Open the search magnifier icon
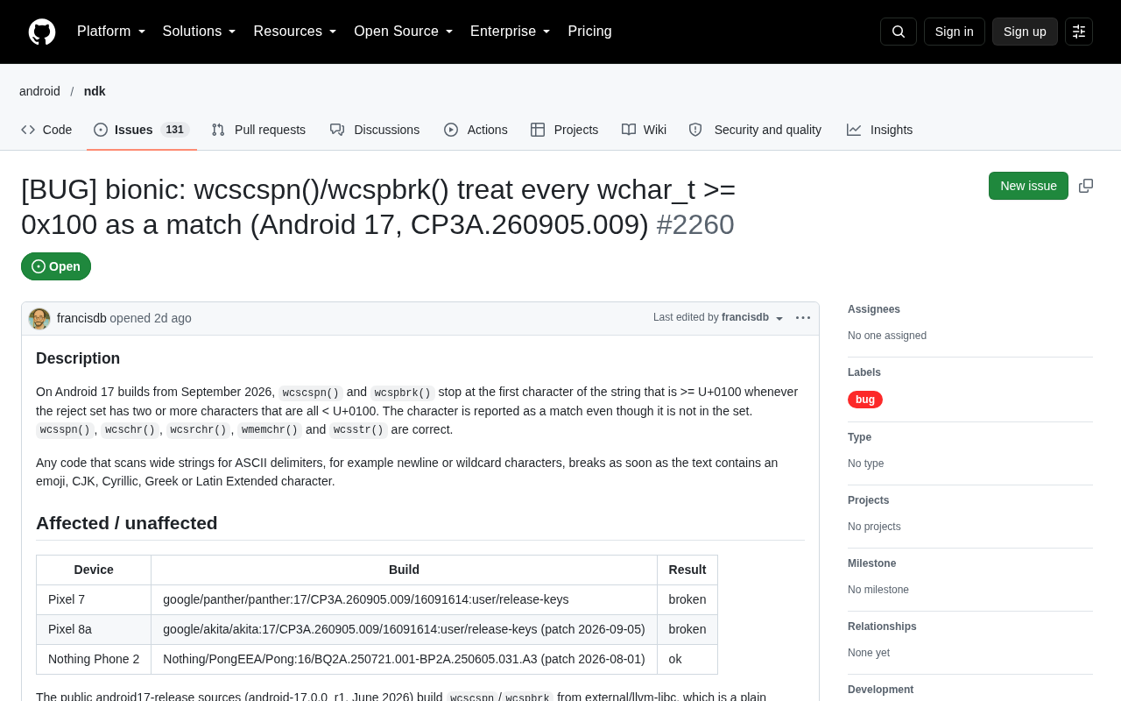This screenshot has width=1121, height=701. click(899, 32)
